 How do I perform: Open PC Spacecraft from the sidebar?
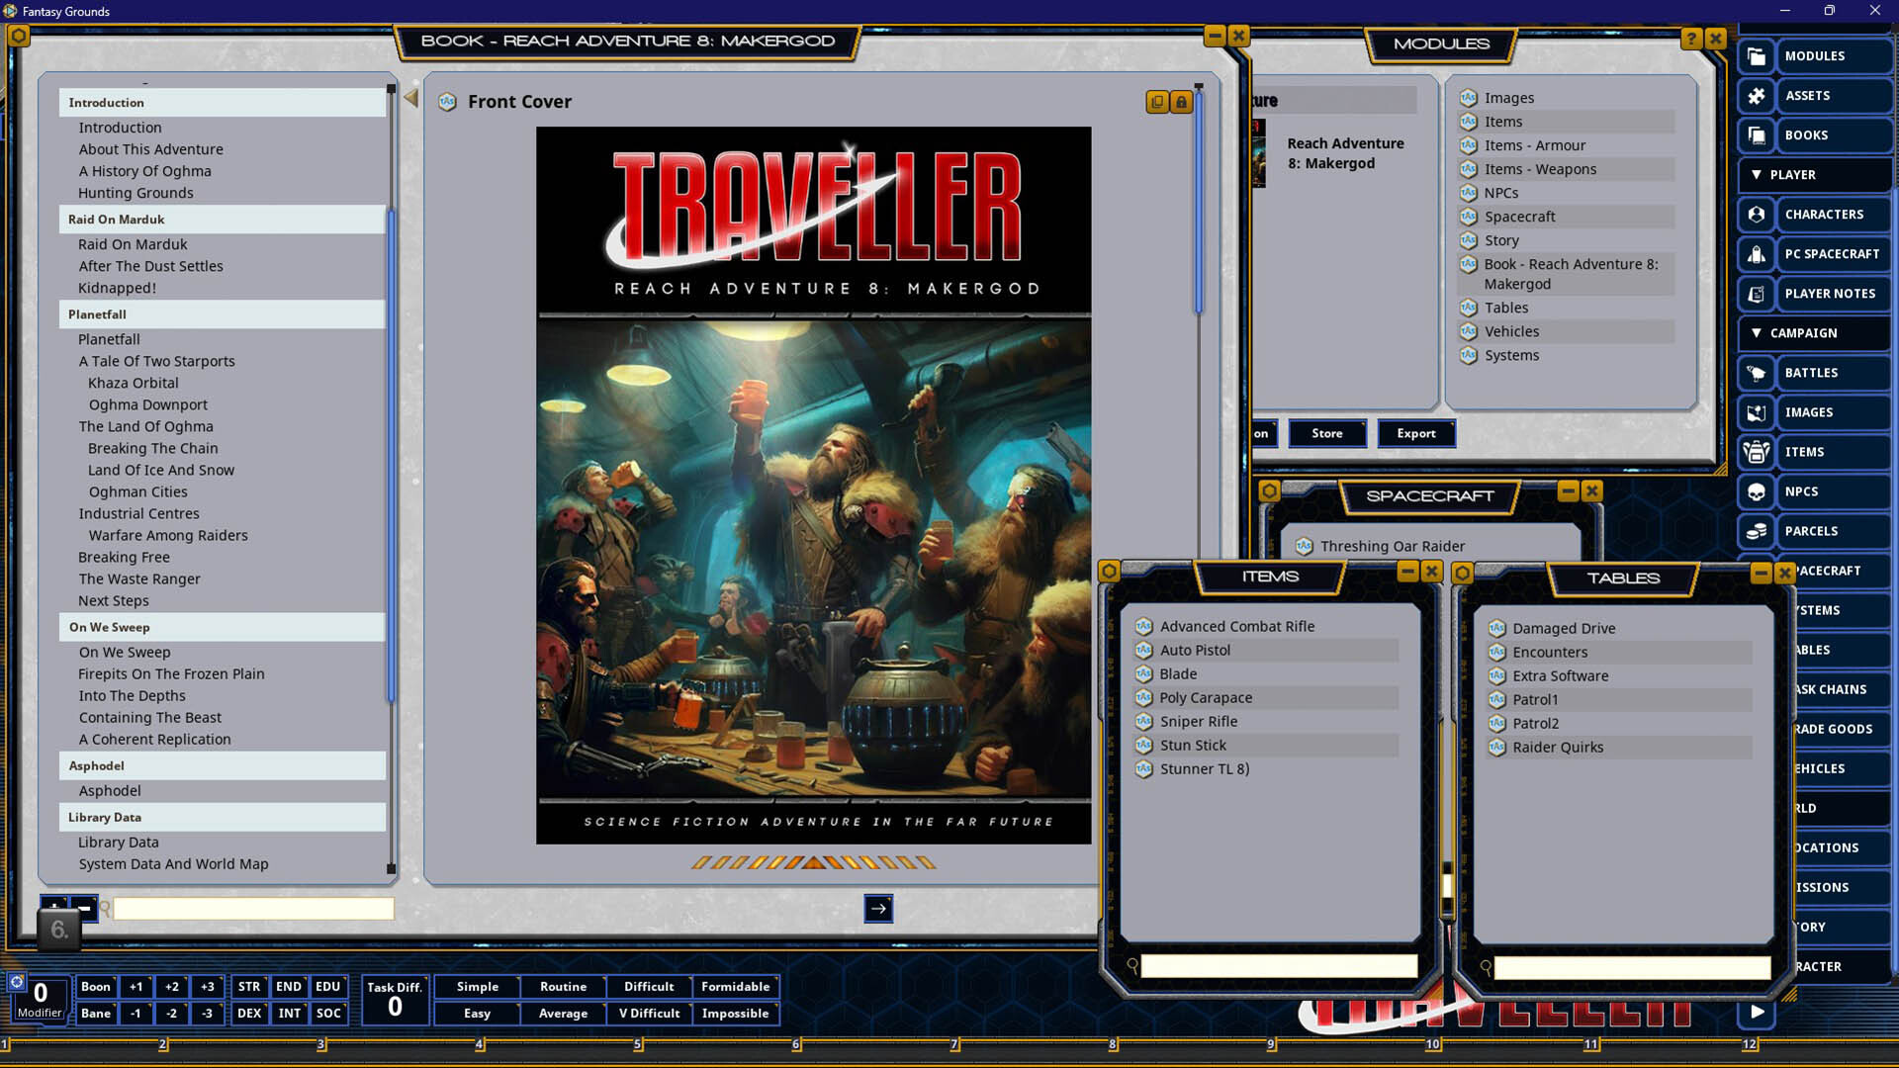(1833, 254)
